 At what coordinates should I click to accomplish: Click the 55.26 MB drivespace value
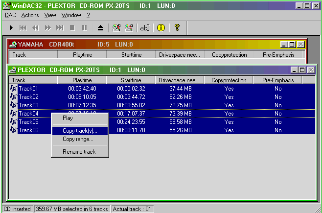(180, 130)
